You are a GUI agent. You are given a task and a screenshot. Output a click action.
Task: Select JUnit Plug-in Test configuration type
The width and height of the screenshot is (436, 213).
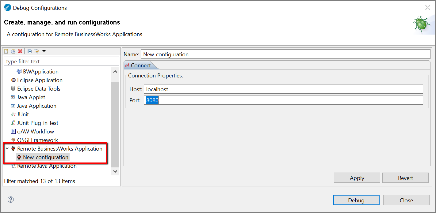coord(37,123)
